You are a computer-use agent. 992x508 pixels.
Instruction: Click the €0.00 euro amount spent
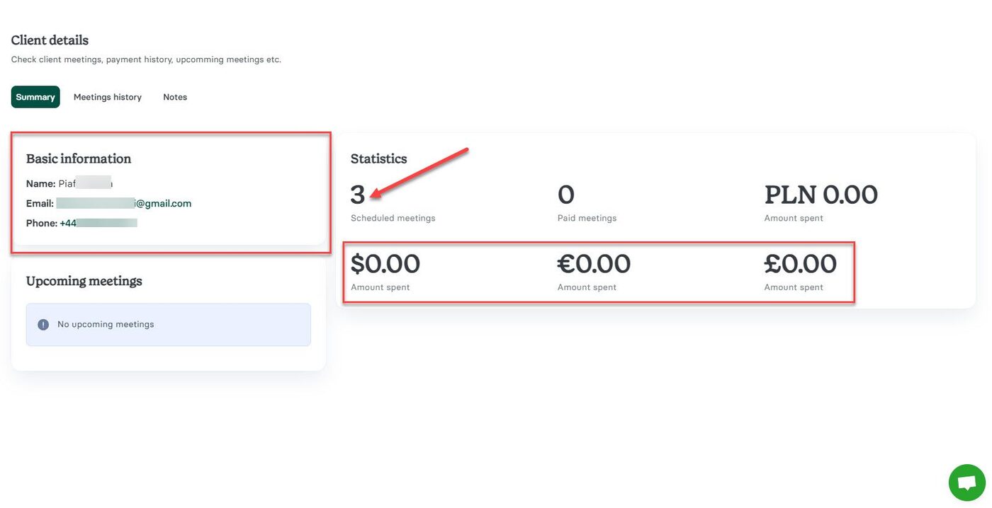[x=594, y=264]
